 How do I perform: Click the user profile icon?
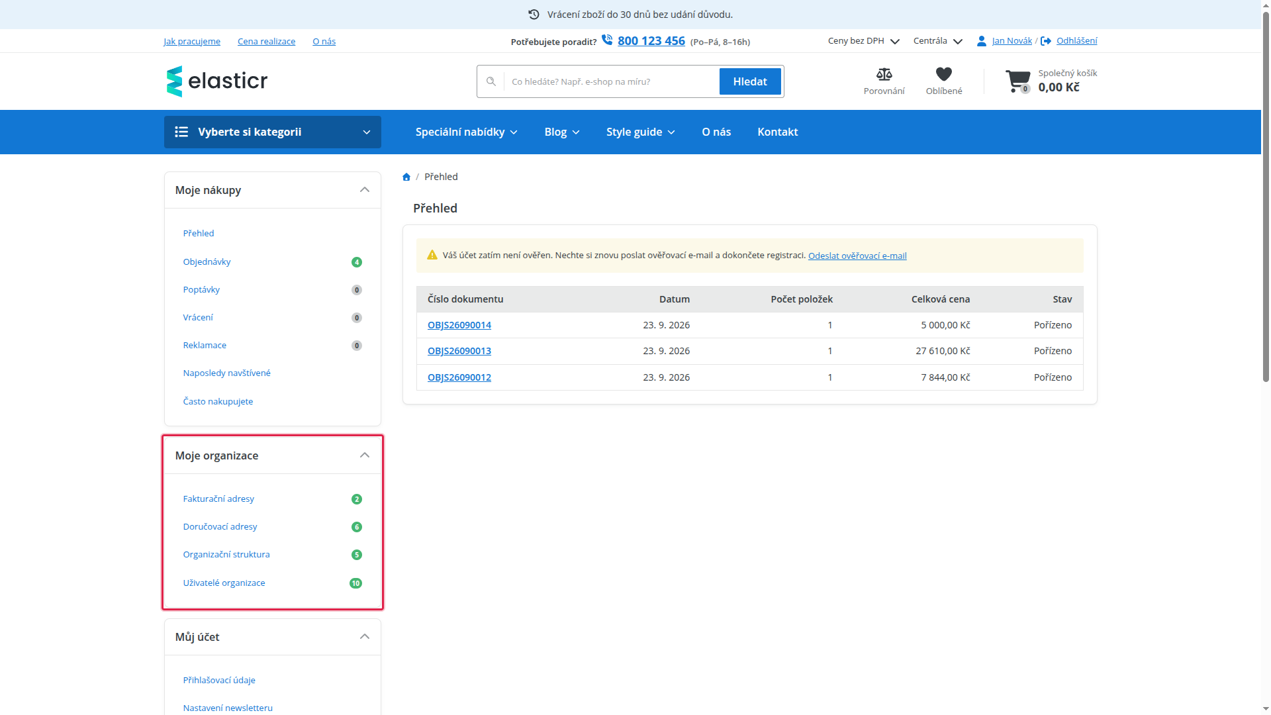click(982, 41)
